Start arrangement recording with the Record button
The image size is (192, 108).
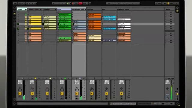click(73, 4)
